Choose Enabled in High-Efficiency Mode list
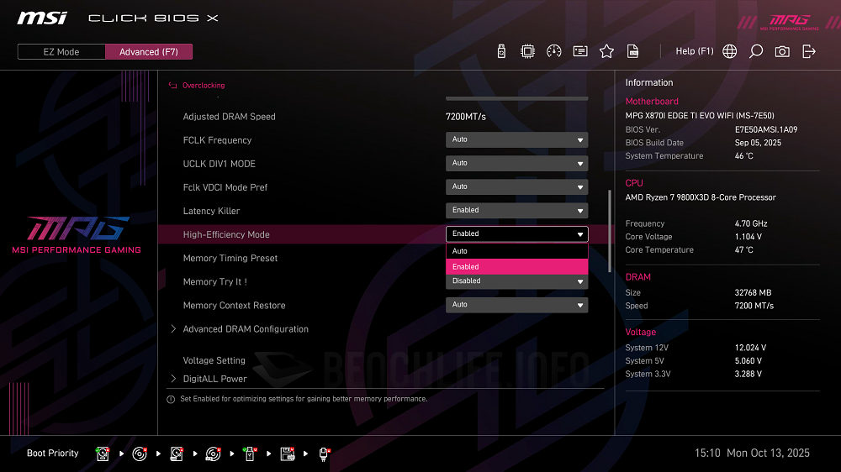841x472 pixels. (516, 266)
